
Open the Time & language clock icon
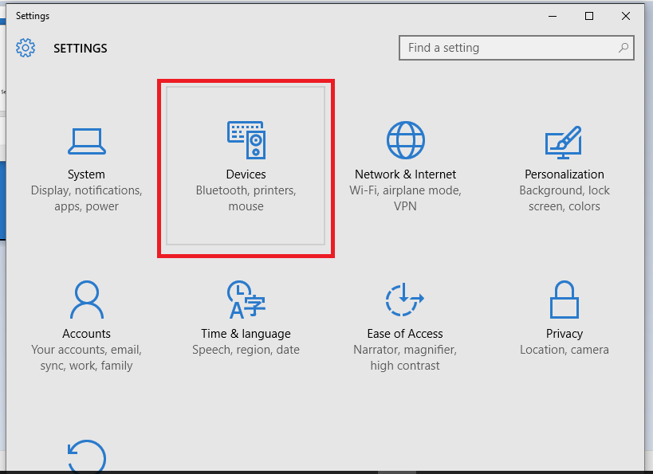(246, 300)
